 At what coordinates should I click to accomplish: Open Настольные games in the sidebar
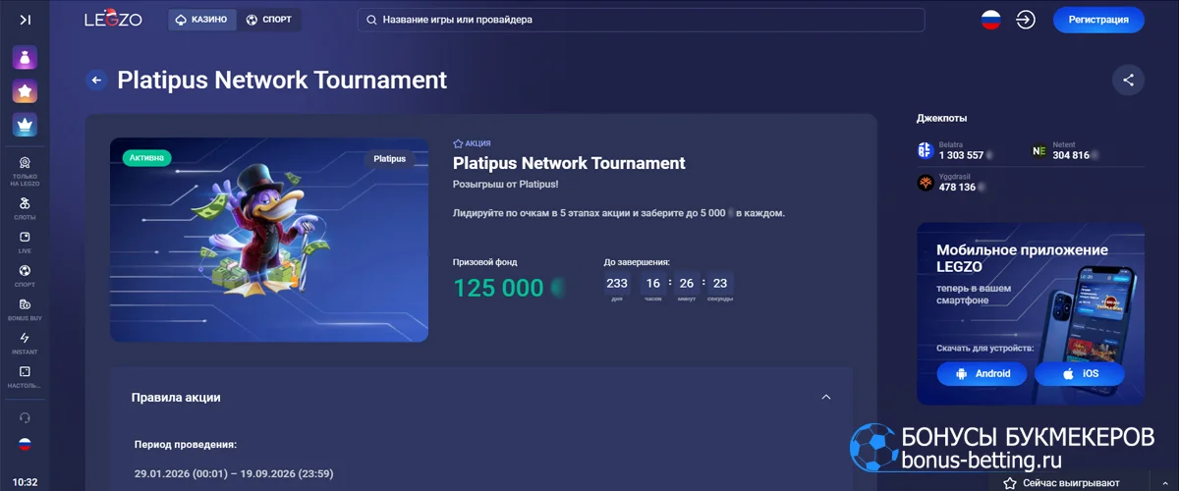[25, 377]
